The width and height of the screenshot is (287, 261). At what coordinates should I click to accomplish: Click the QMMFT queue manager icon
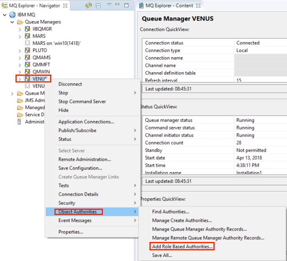[x=27, y=65]
